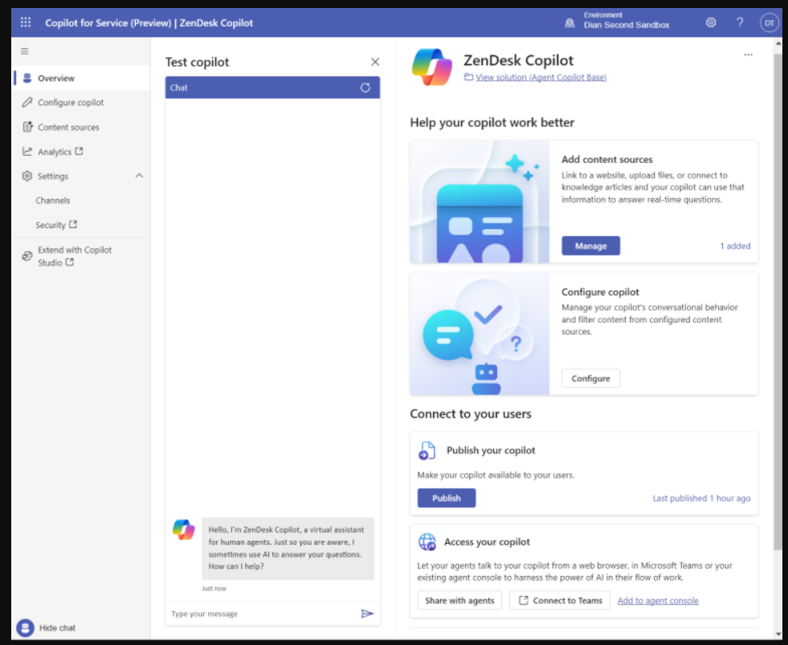Click the Copilot Studio icon in the sidebar
This screenshot has width=788, height=645.
(27, 256)
